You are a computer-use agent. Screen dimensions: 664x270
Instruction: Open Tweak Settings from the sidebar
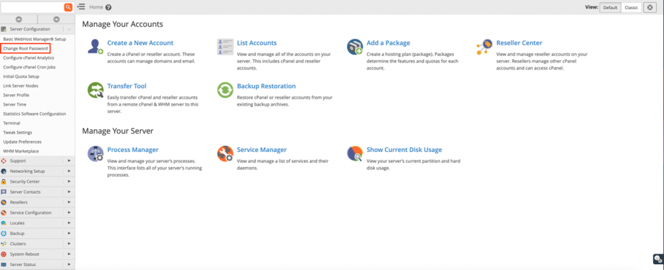(x=18, y=132)
